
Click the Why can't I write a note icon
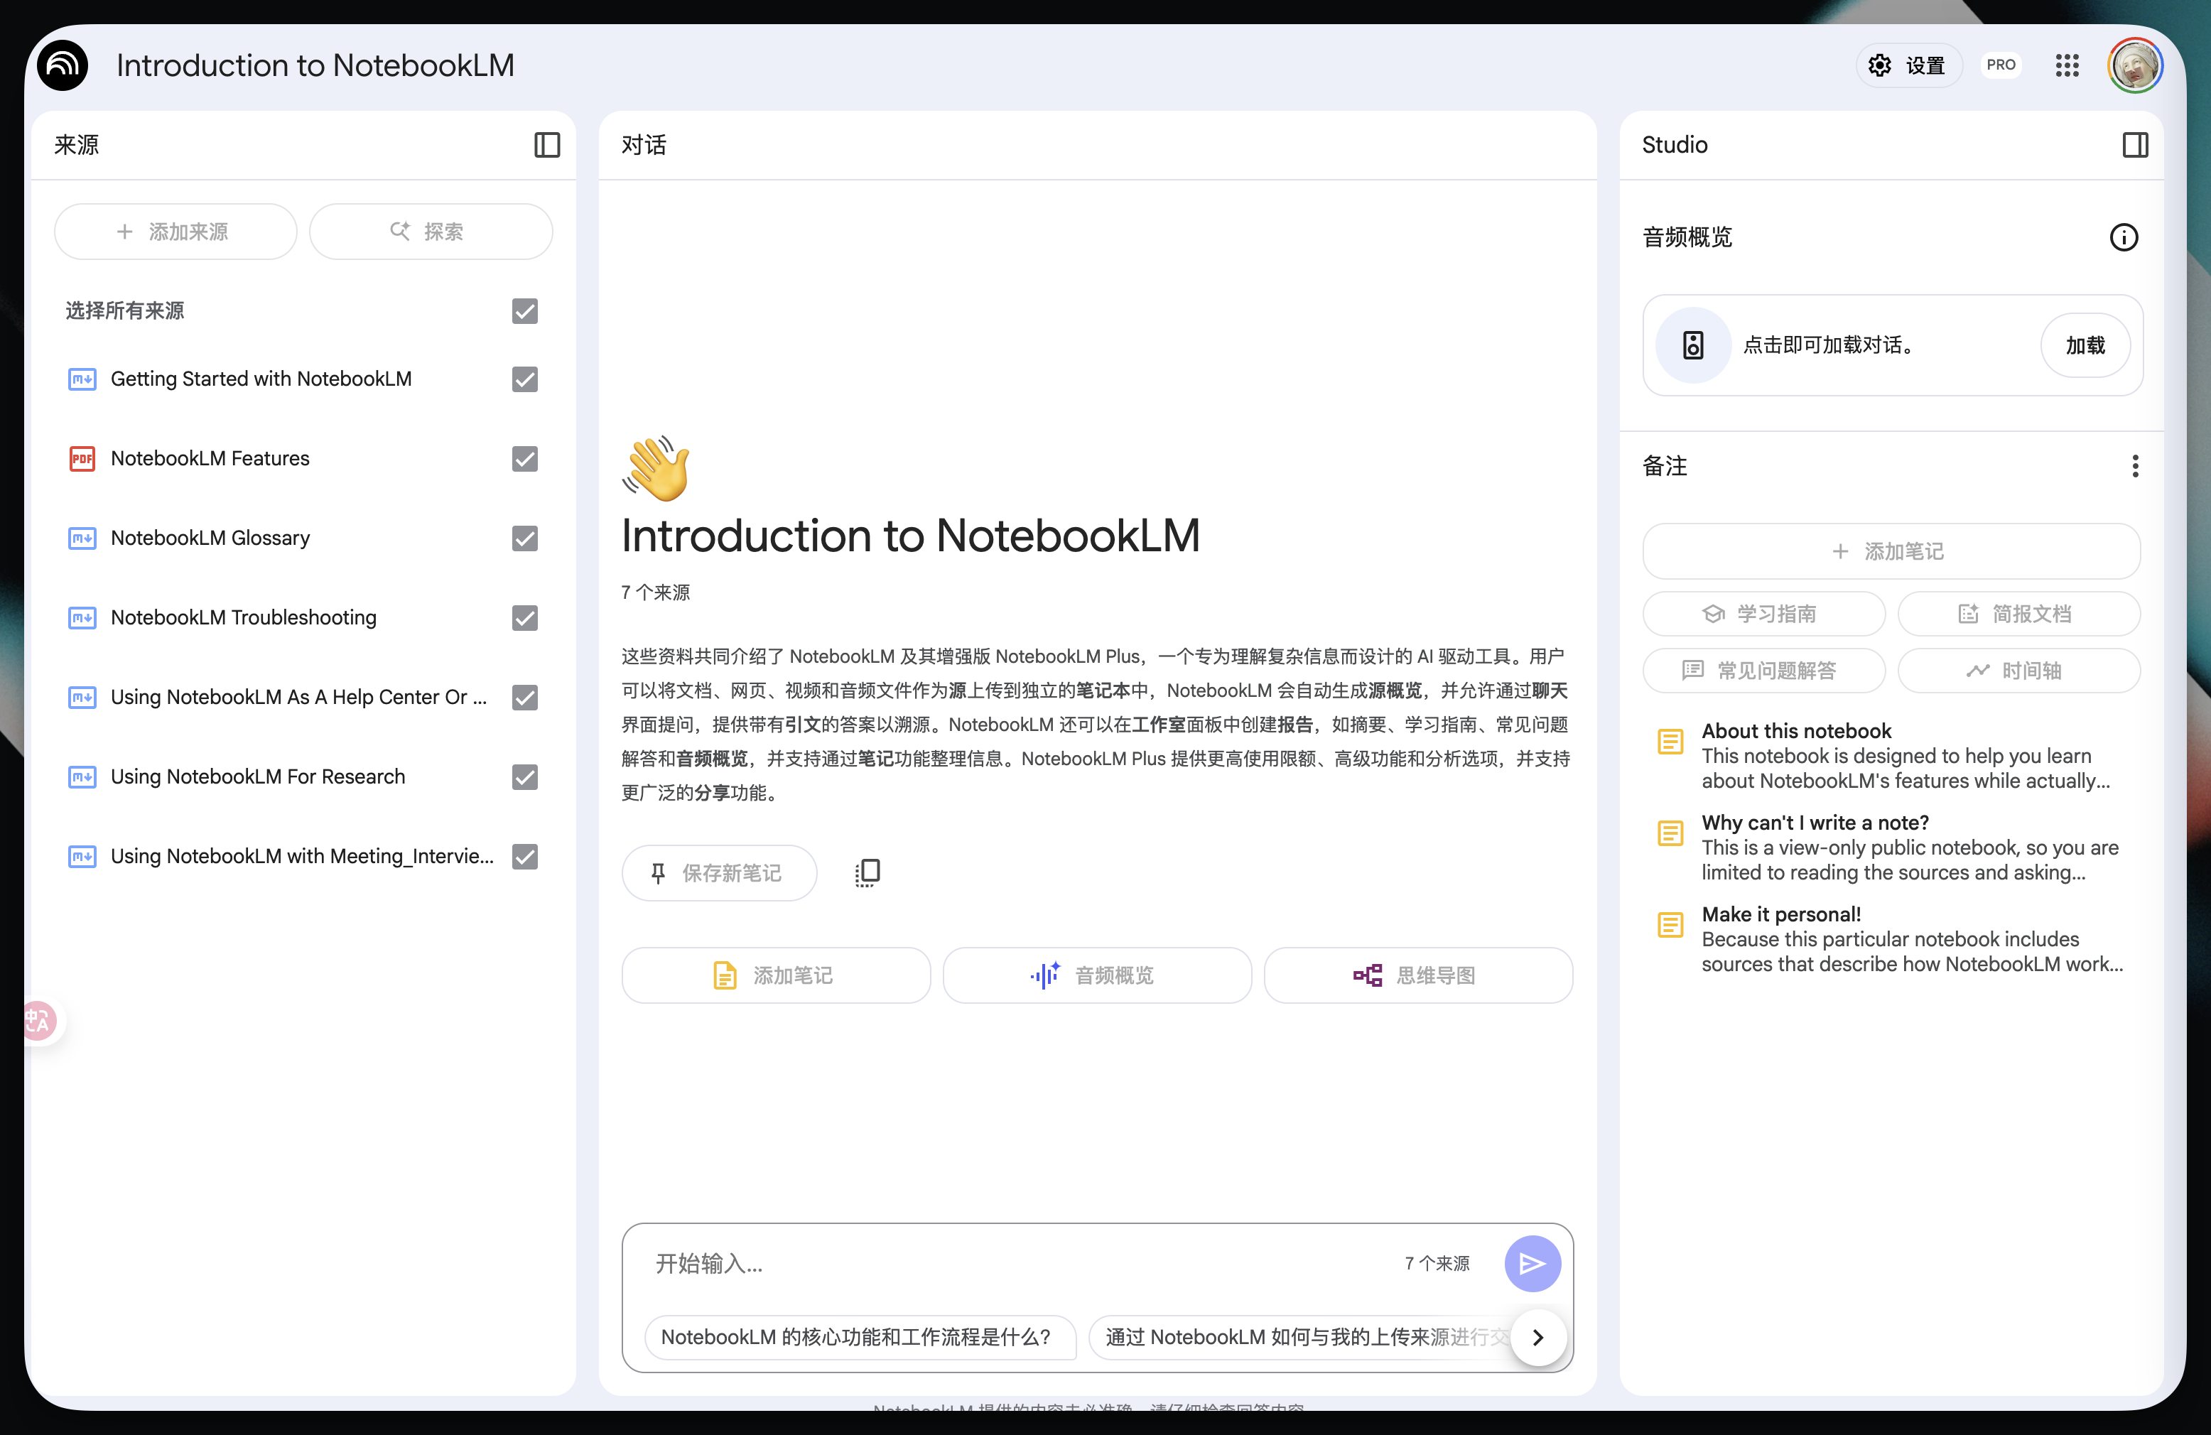[x=1670, y=833]
